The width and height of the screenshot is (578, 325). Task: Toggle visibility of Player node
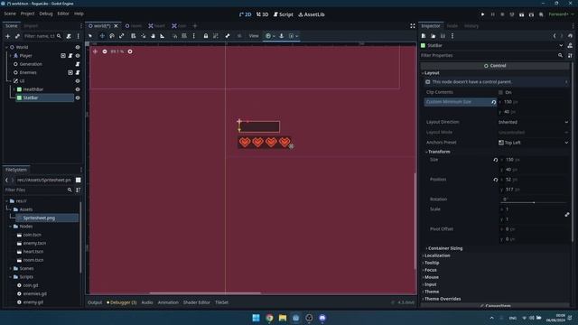78,56
